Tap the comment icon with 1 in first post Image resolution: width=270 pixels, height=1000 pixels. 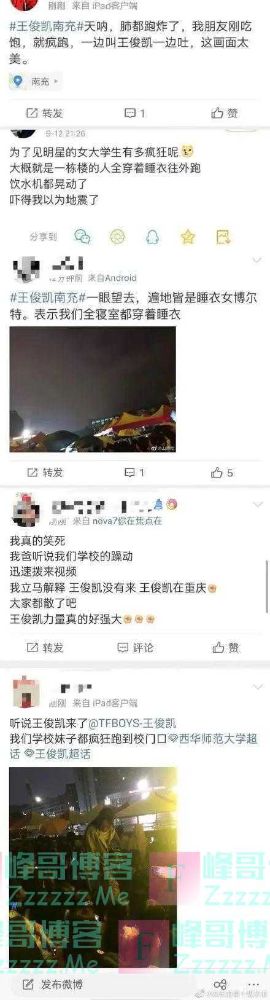(x=134, y=113)
